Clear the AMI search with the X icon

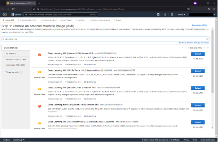click(x=207, y=39)
